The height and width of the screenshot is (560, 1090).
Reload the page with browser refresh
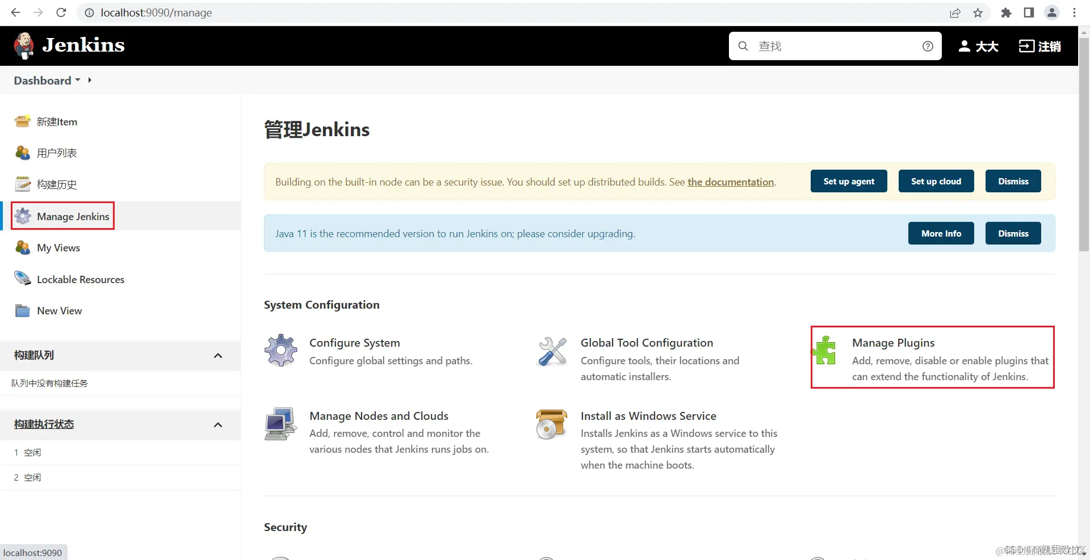pos(61,12)
